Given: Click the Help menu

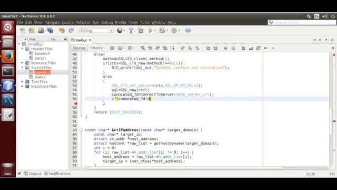Looking at the screenshot, I should [x=172, y=22].
